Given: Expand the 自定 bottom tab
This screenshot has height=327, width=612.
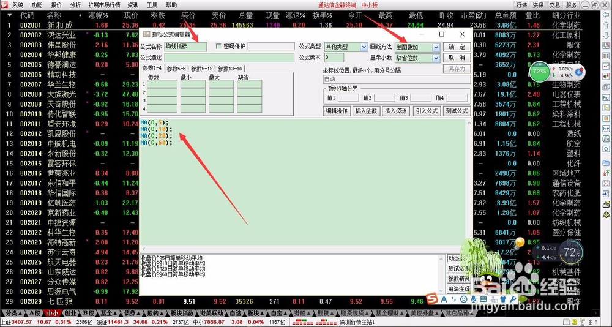Looking at the screenshot, I should click(280, 313).
